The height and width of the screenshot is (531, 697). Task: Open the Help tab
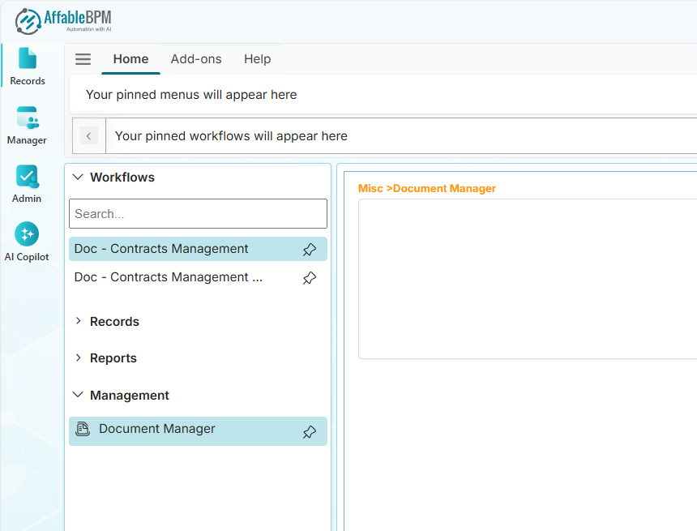tap(257, 58)
